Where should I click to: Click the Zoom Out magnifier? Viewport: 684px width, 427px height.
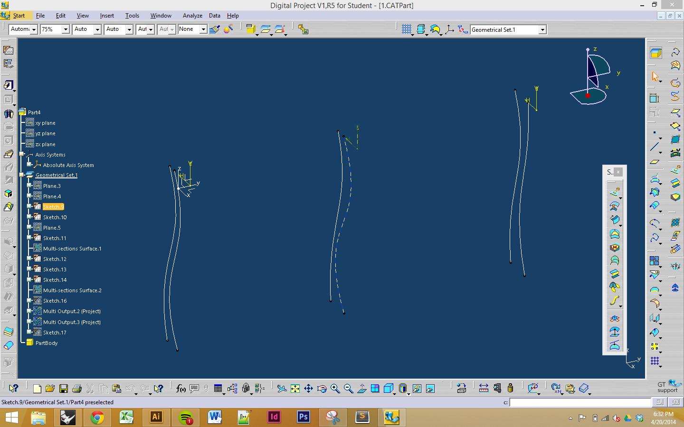click(348, 389)
